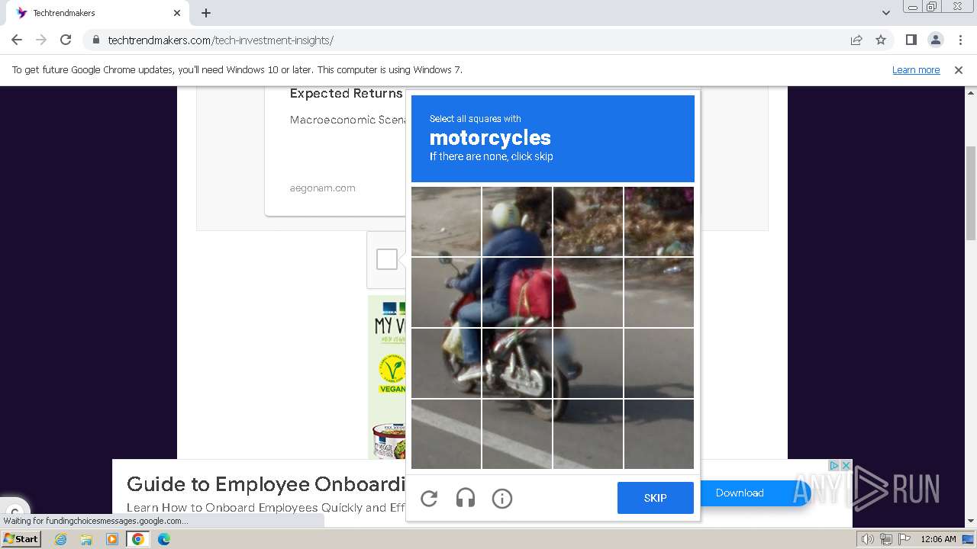Expand the tab search dropdown arrow
Screen dimensions: 977x549
coord(886,13)
